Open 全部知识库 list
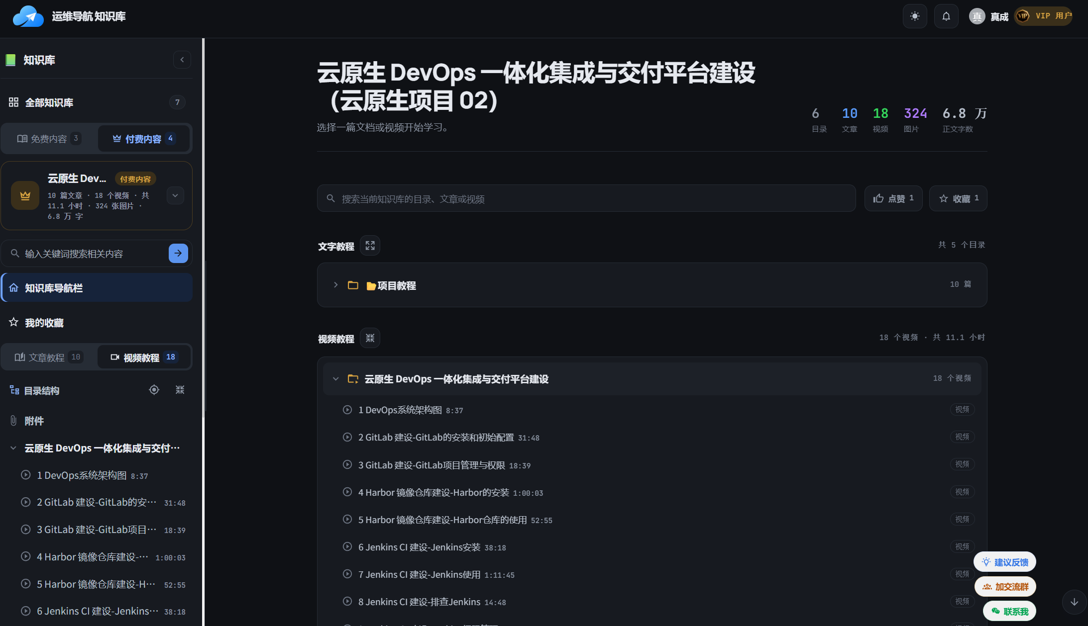Image resolution: width=1088 pixels, height=626 pixels. pos(97,102)
